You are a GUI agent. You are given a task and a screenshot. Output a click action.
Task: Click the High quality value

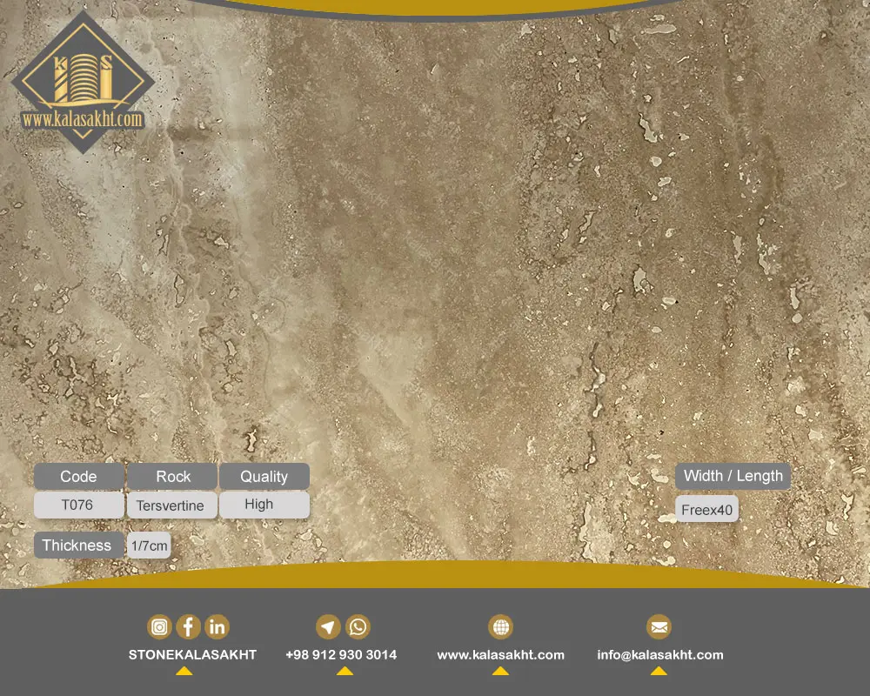(264, 505)
